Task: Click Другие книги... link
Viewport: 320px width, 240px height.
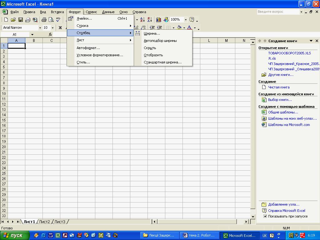Action: point(281,75)
